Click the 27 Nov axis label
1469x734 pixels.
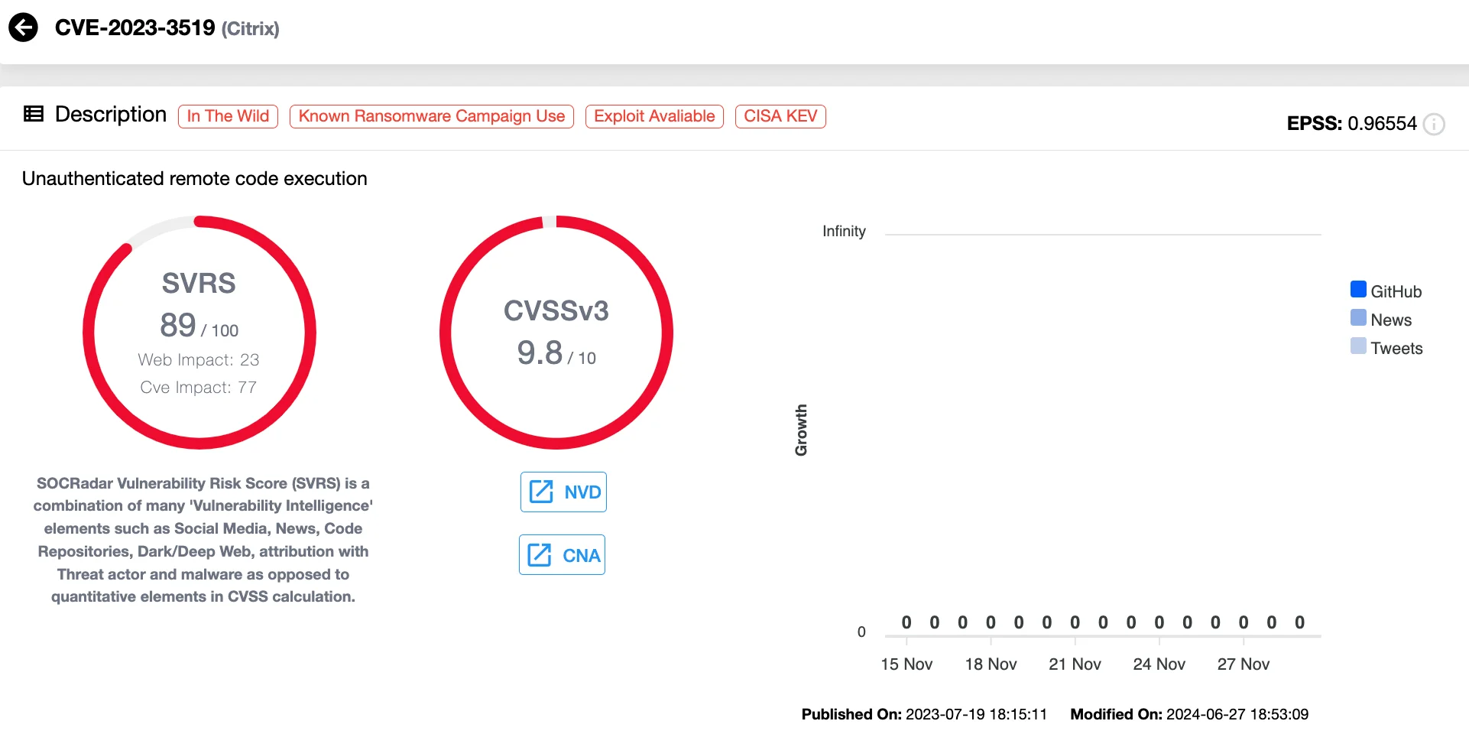(1244, 664)
